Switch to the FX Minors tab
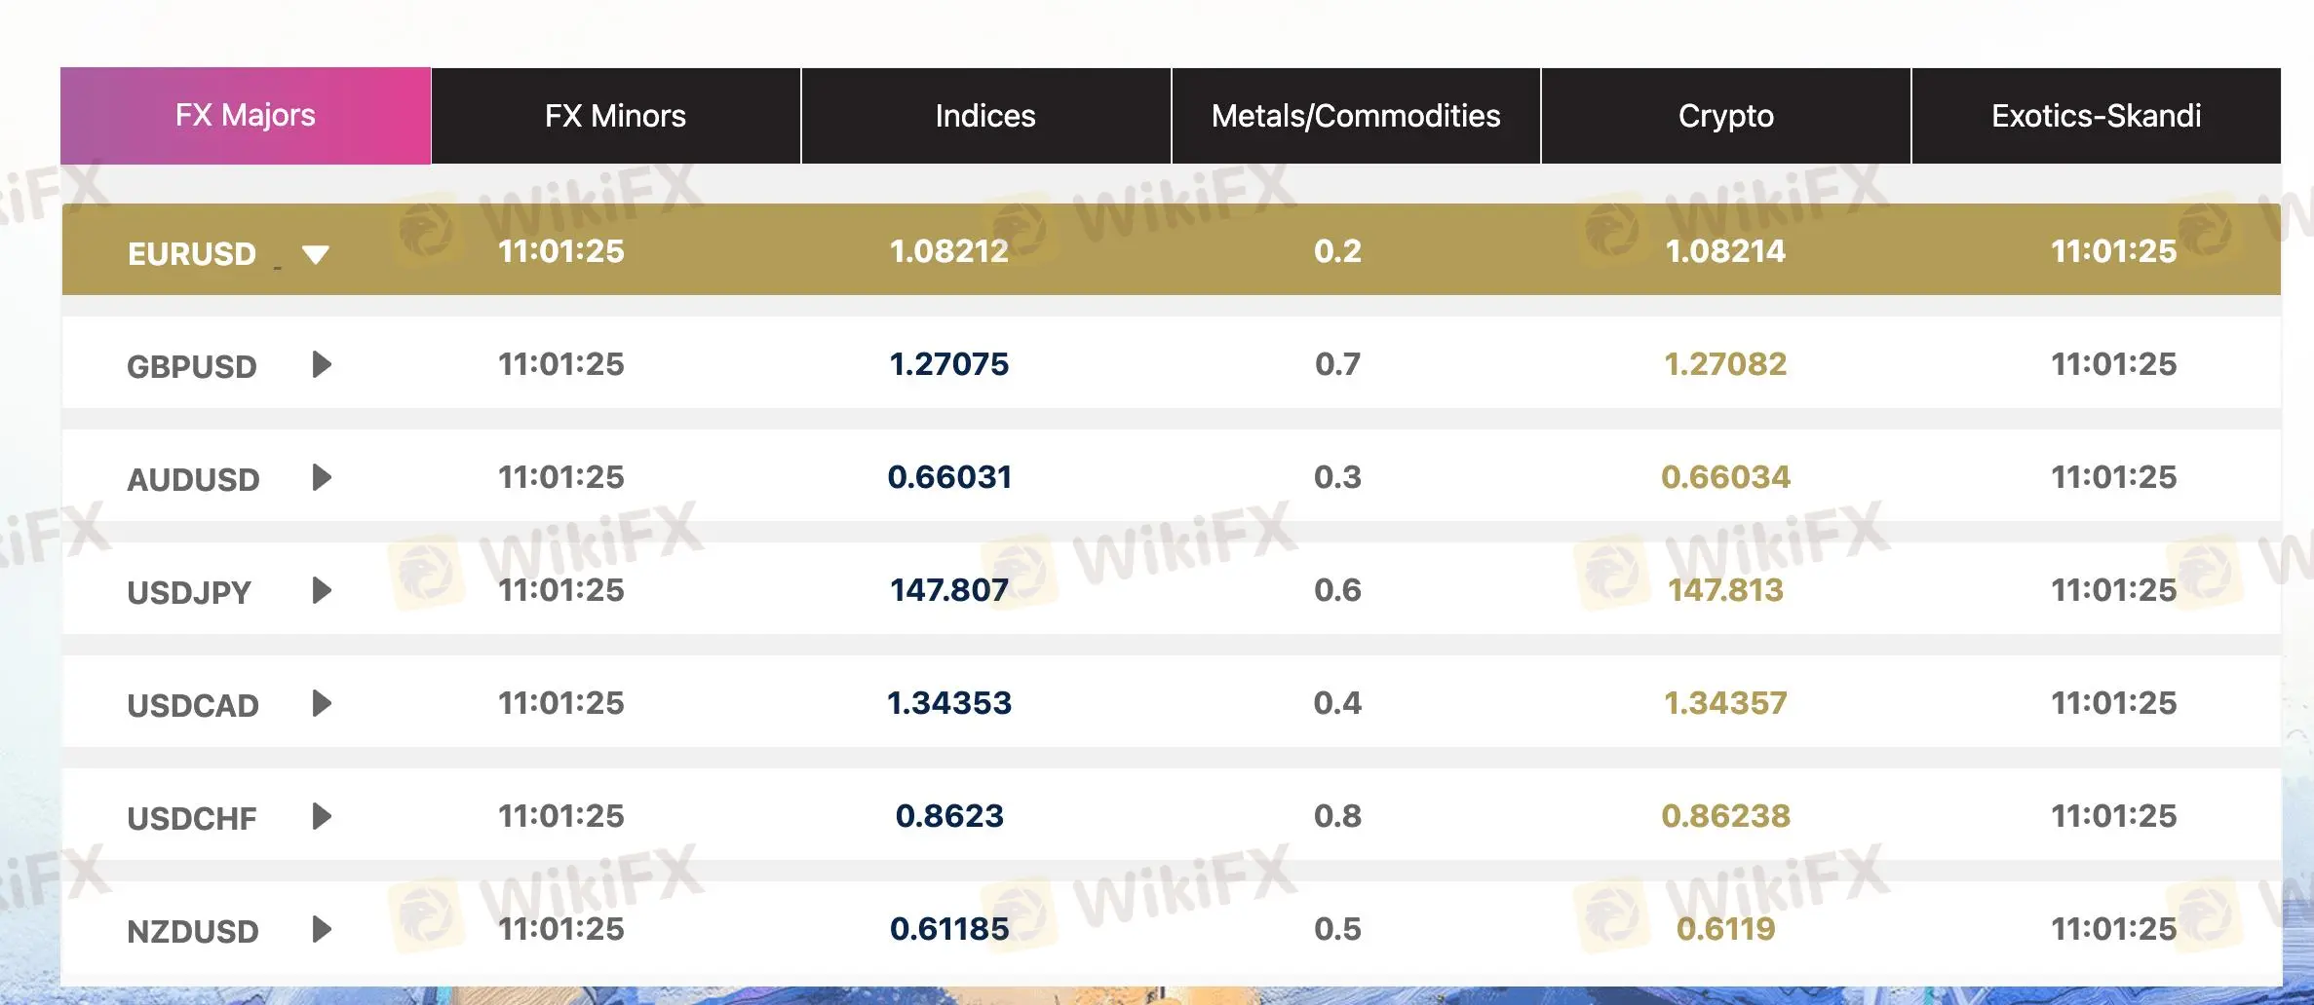The width and height of the screenshot is (2314, 1005). click(616, 116)
